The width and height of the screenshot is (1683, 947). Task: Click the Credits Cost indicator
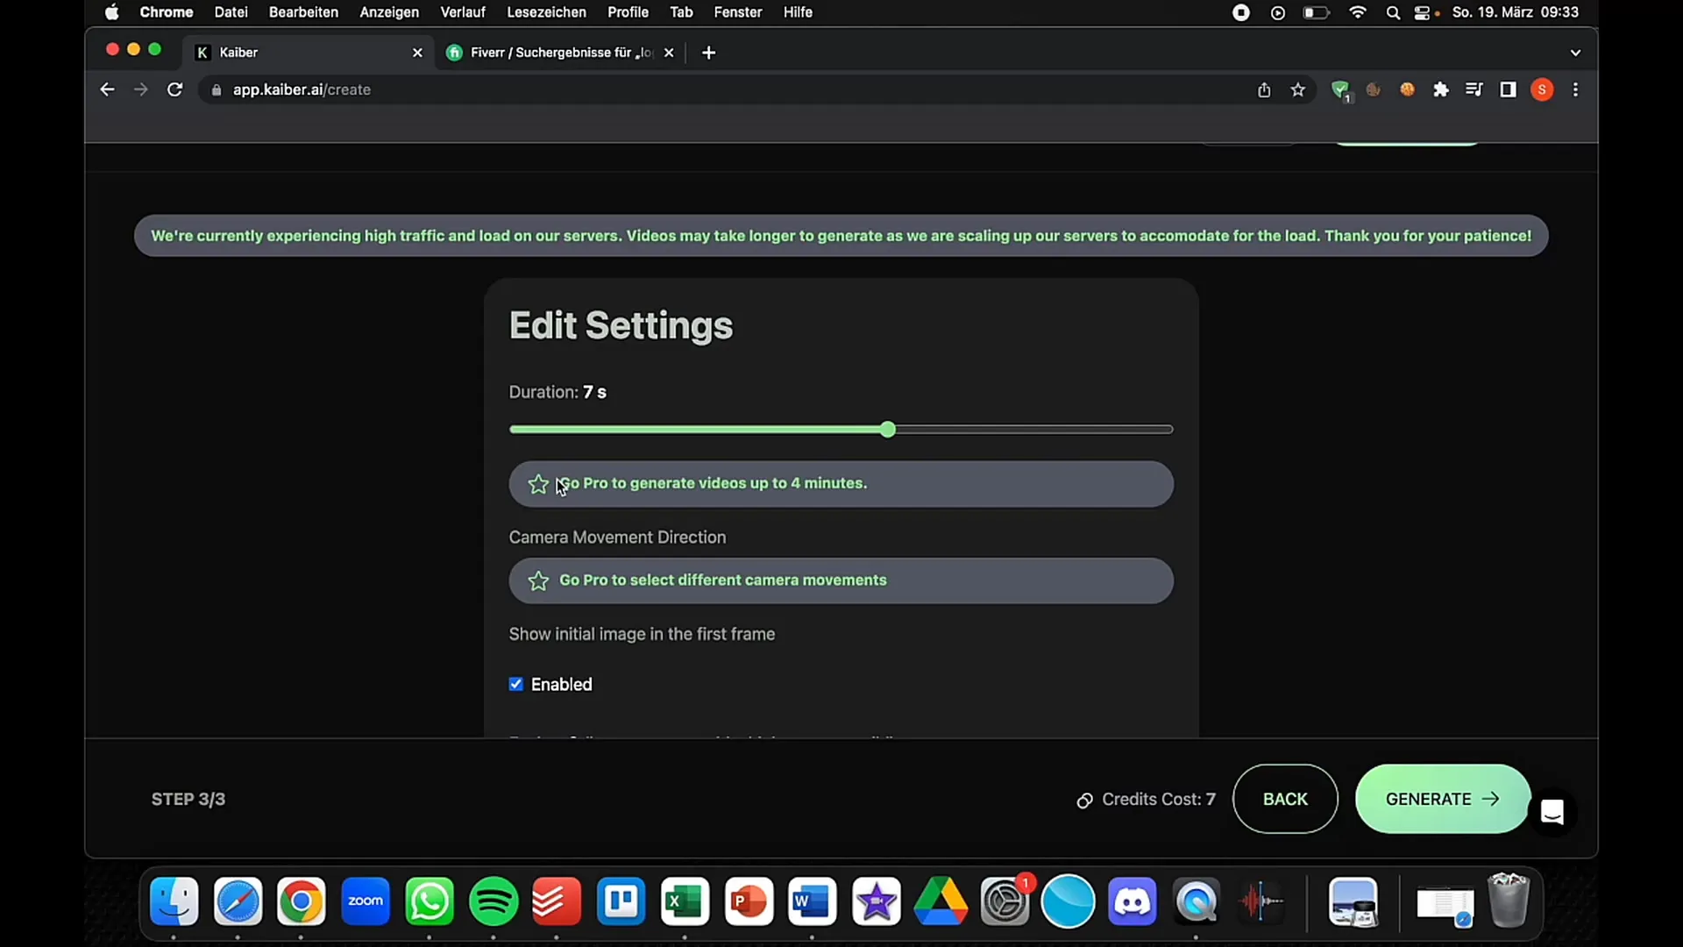click(x=1144, y=799)
